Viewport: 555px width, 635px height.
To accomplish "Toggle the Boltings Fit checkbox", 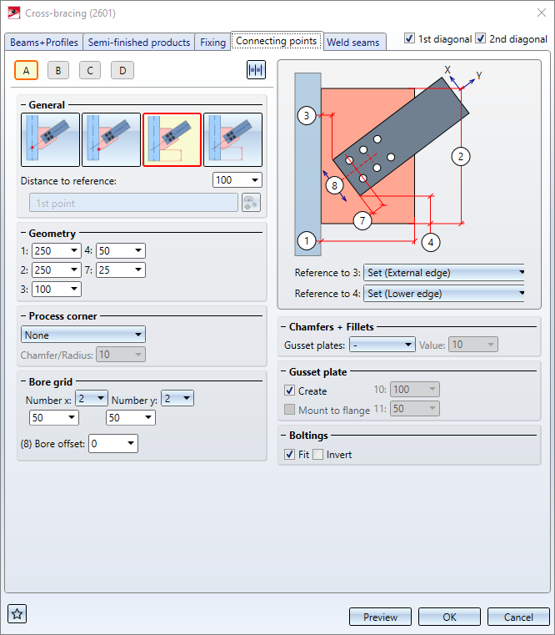I will coord(289,455).
